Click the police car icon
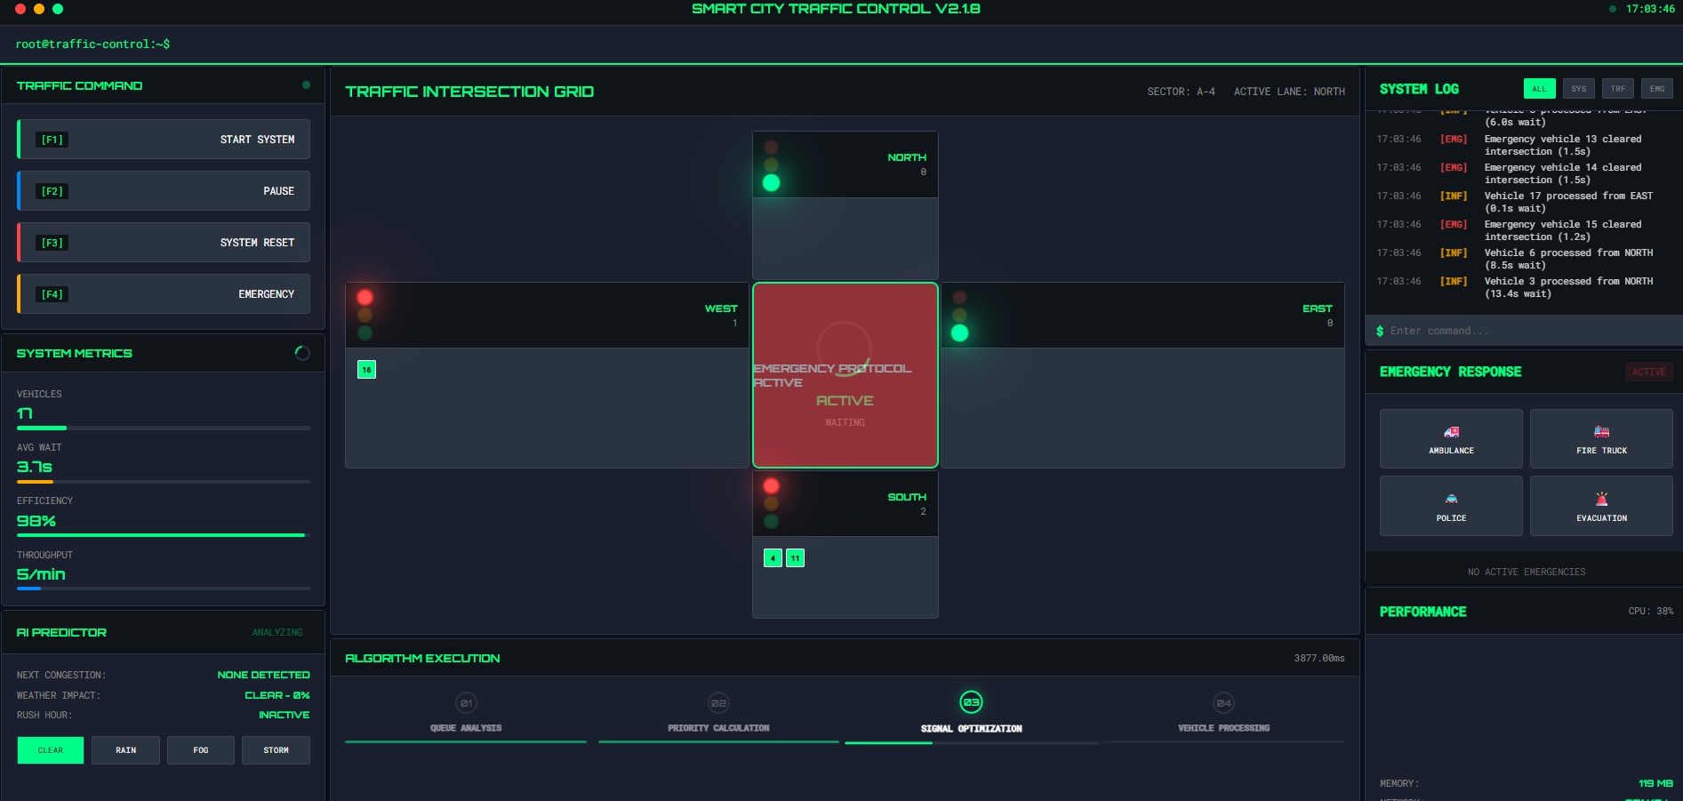 (1451, 499)
